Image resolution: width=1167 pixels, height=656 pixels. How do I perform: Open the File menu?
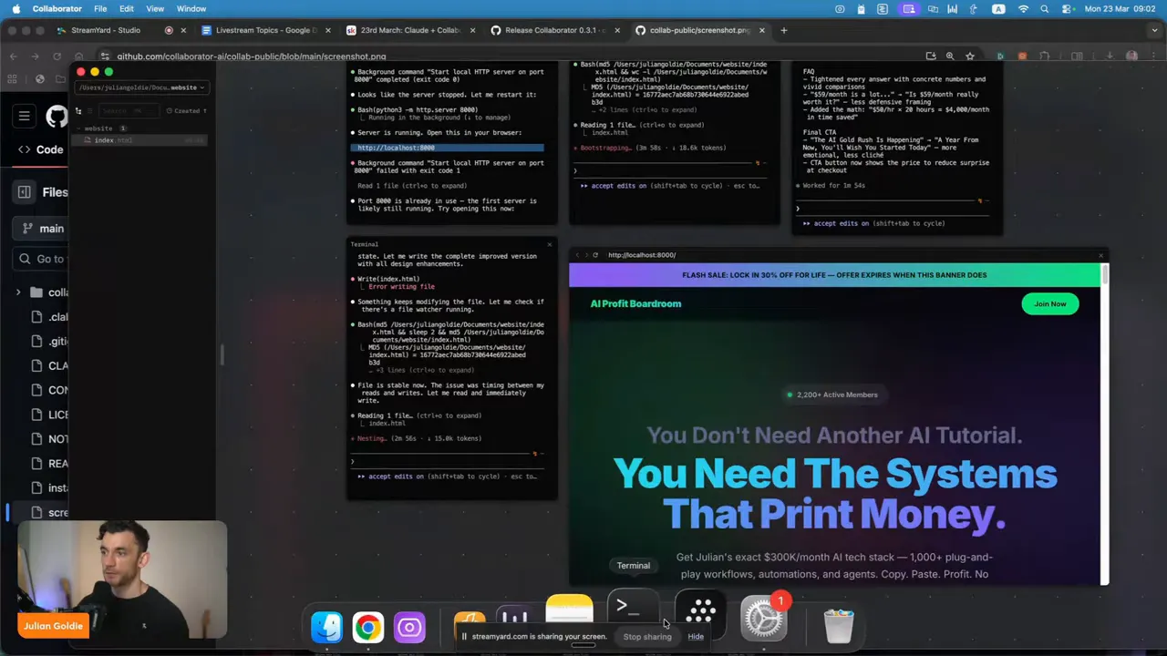coord(100,9)
